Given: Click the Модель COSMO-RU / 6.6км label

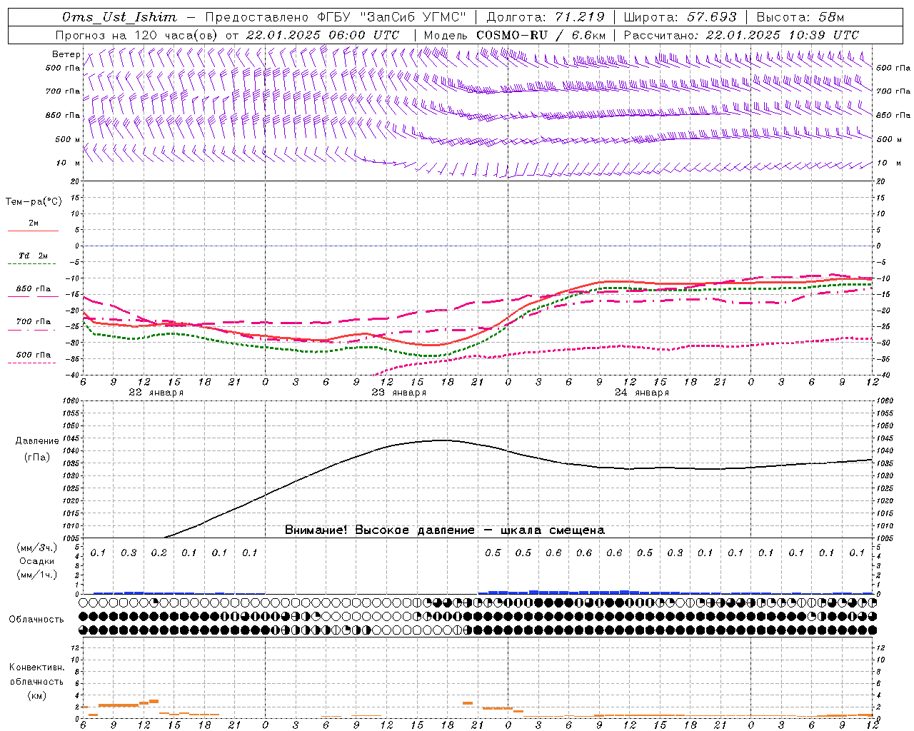Looking at the screenshot, I should 514,35.
